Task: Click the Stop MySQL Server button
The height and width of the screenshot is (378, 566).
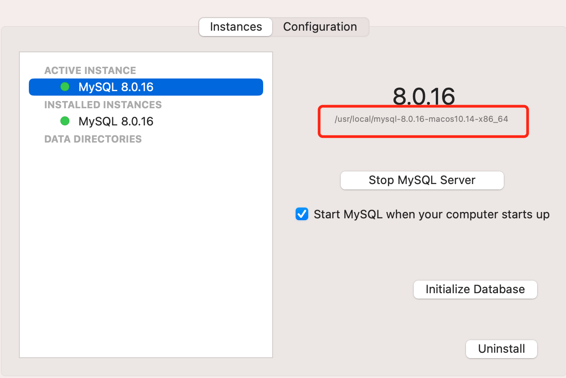Action: point(422,180)
